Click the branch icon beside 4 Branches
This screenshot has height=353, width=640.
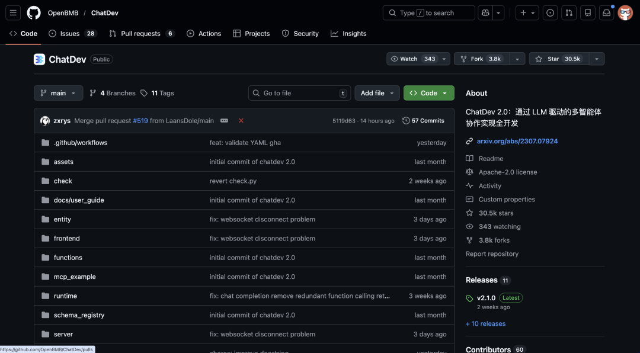pyautogui.click(x=92, y=93)
